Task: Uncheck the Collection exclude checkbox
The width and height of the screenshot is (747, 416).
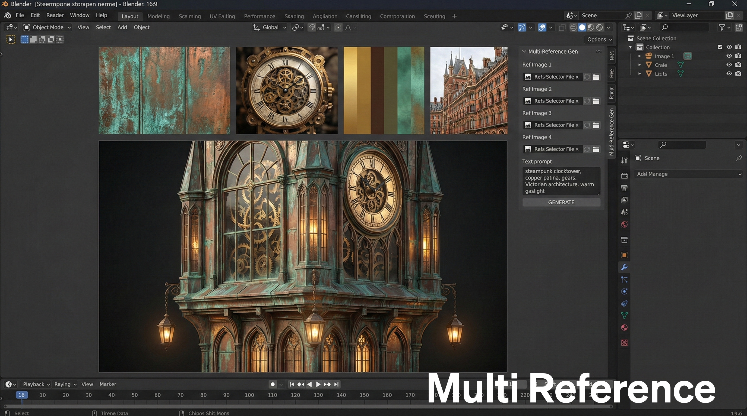Action: pyautogui.click(x=720, y=47)
